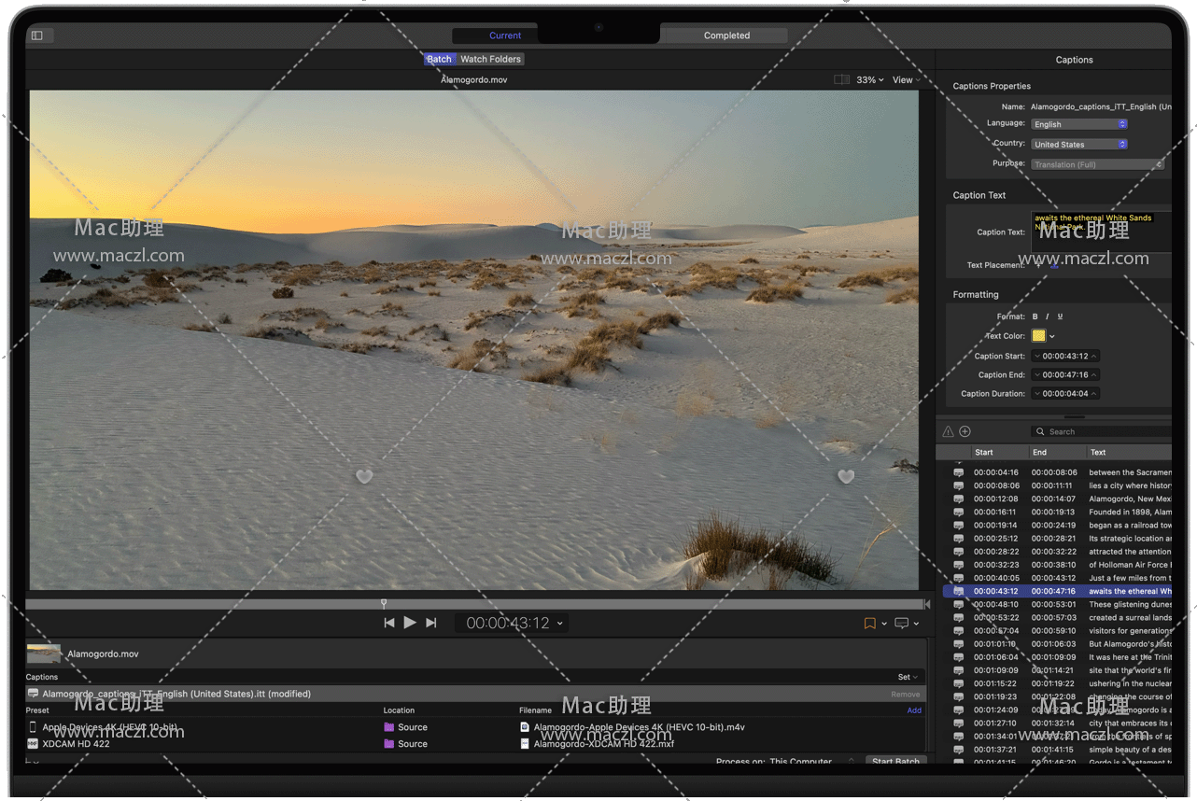Click the Play button in the viewer
This screenshot has height=801, width=1197.
click(x=410, y=623)
